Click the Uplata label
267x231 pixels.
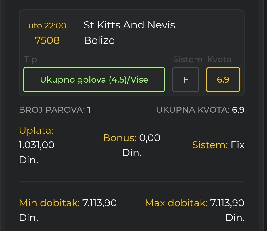[x=36, y=130]
